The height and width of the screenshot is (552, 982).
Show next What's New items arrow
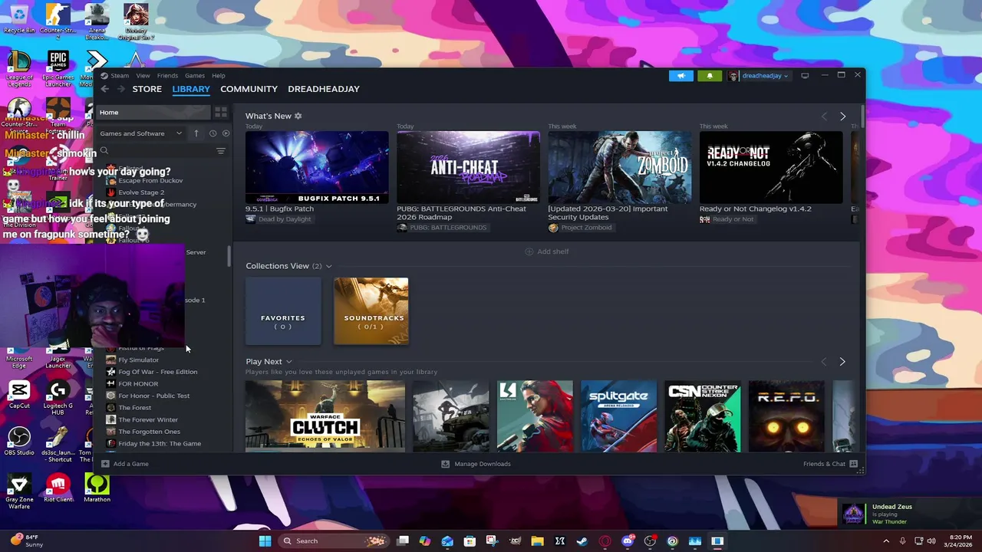pos(842,117)
